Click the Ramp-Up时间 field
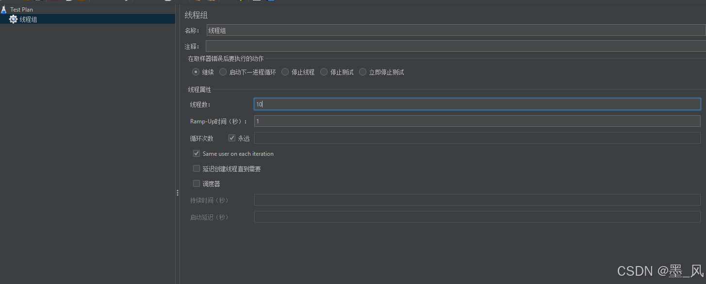This screenshot has height=284, width=706. (477, 121)
